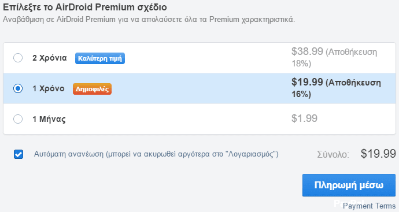Image resolution: width=399 pixels, height=212 pixels.
Task: Click the orange Δημοφιλές badge
Action: 92,89
